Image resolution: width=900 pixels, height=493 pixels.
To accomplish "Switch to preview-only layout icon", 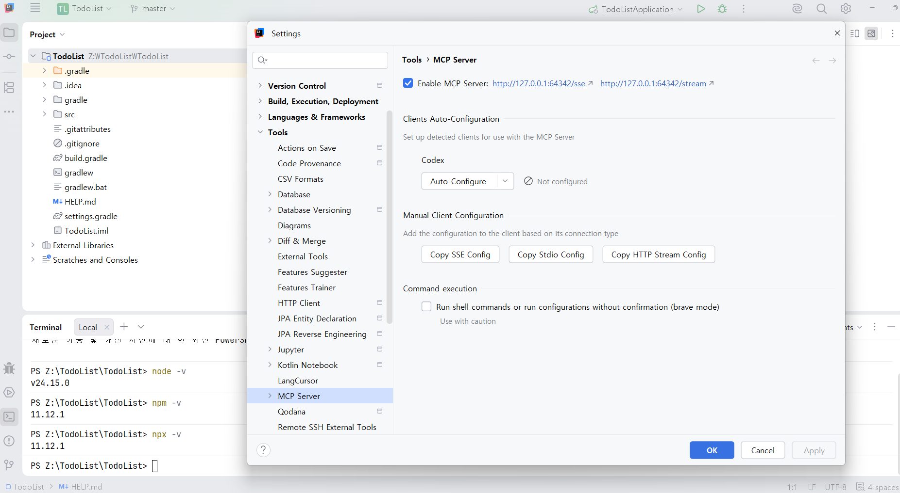I will 872,33.
